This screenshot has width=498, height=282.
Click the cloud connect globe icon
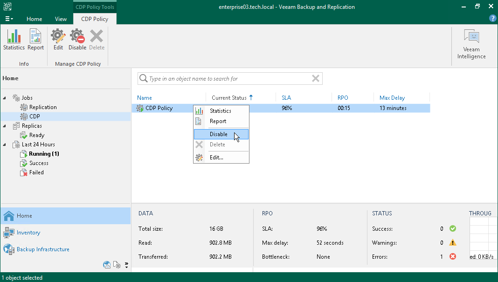tap(107, 265)
